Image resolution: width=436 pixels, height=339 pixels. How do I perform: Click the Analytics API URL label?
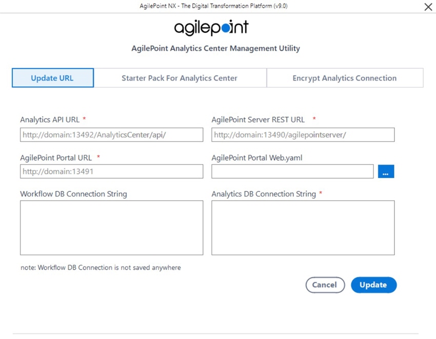click(x=50, y=120)
